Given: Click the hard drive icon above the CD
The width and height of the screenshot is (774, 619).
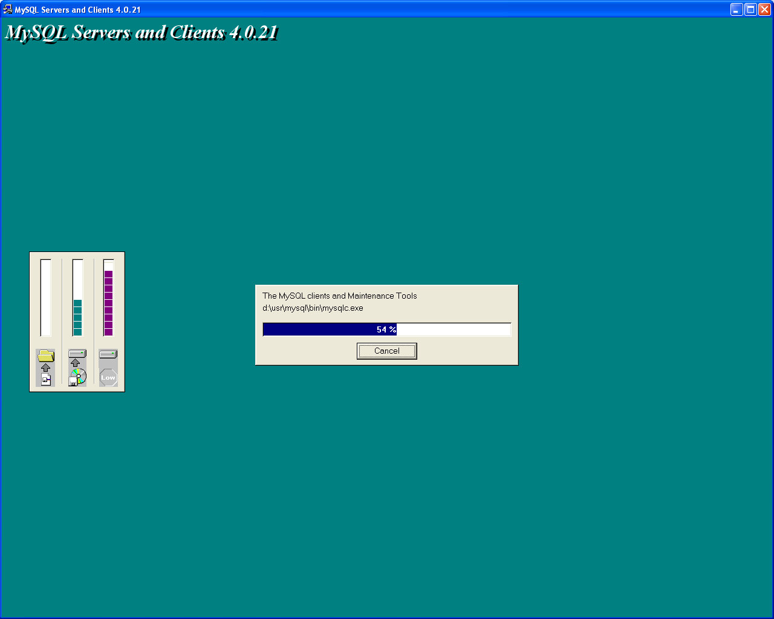Looking at the screenshot, I should (x=77, y=354).
